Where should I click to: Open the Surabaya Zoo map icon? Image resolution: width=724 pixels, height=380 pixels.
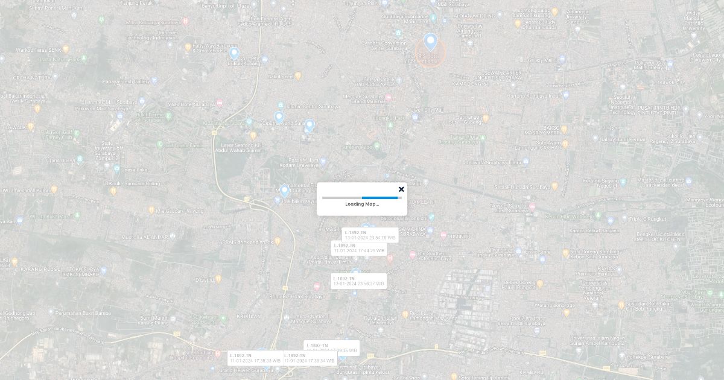click(377, 146)
